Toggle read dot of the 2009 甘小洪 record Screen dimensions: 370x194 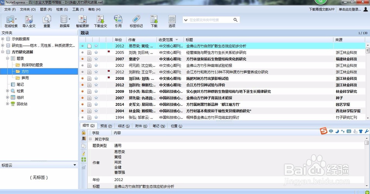[83, 91]
